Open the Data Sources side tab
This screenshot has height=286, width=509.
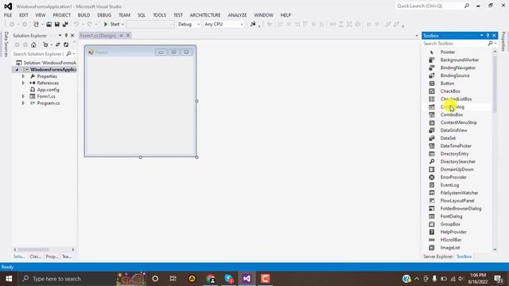6,44
